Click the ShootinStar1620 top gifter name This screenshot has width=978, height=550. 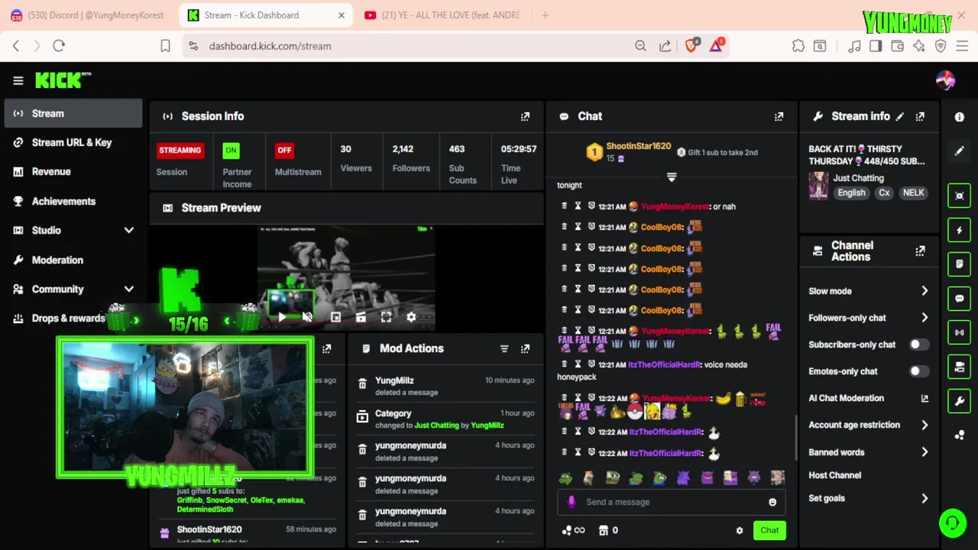click(x=638, y=147)
